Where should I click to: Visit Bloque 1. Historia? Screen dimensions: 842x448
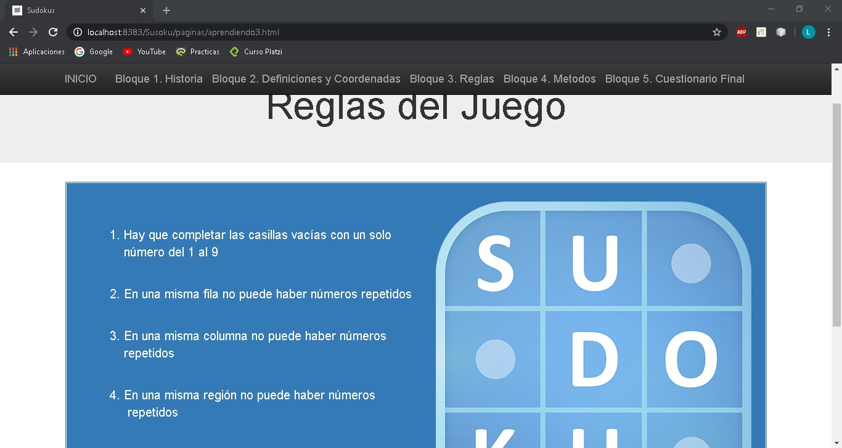click(158, 79)
